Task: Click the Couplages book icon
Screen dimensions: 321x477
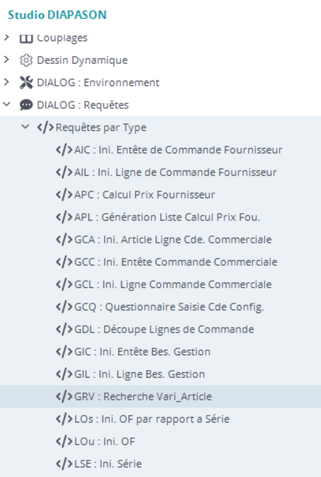Action: click(26, 38)
